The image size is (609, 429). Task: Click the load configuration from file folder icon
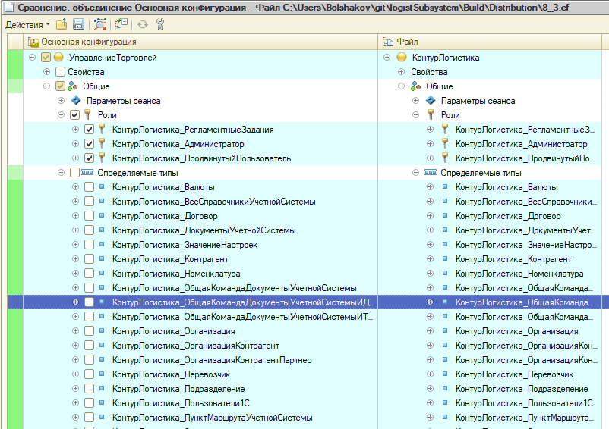[62, 24]
